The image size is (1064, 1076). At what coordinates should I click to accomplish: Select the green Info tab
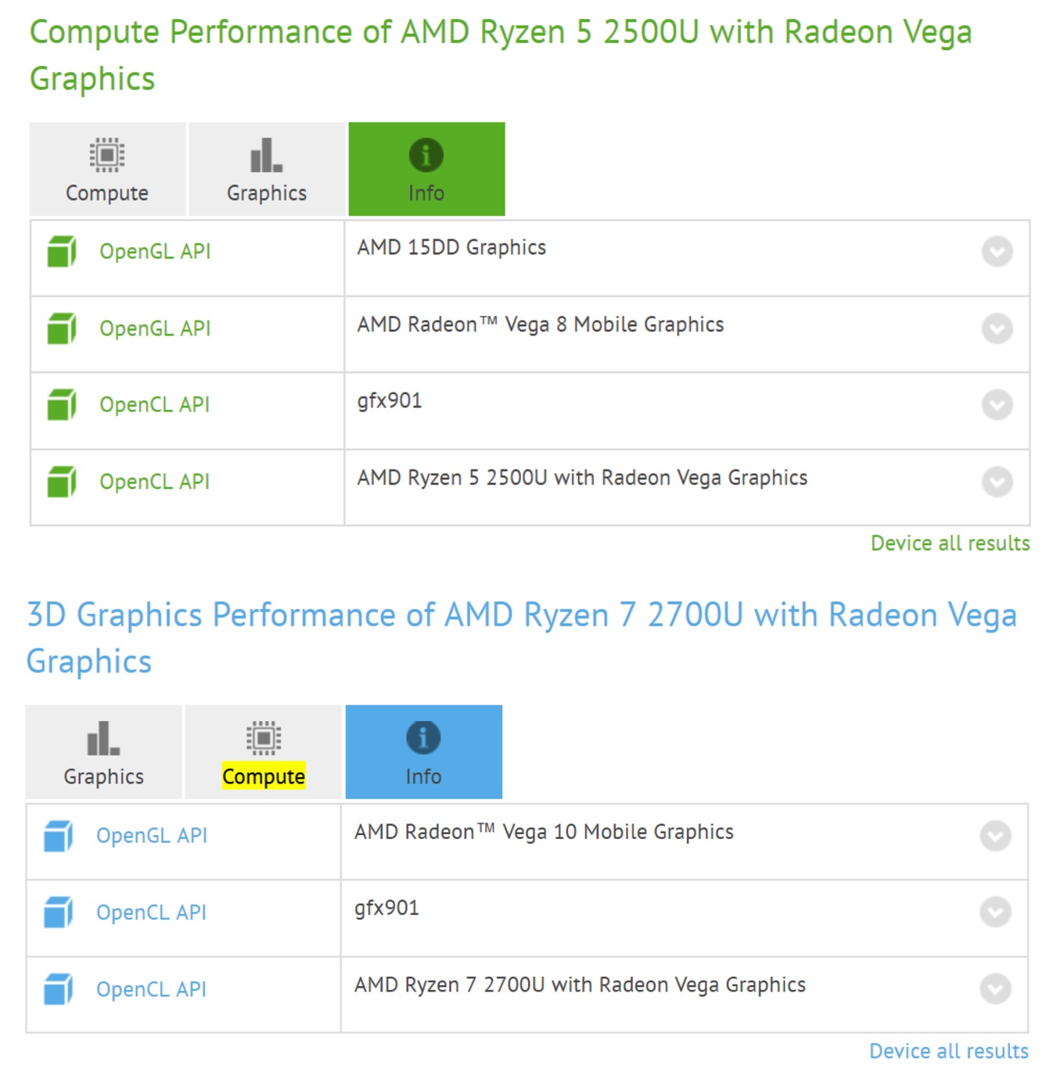click(x=426, y=169)
